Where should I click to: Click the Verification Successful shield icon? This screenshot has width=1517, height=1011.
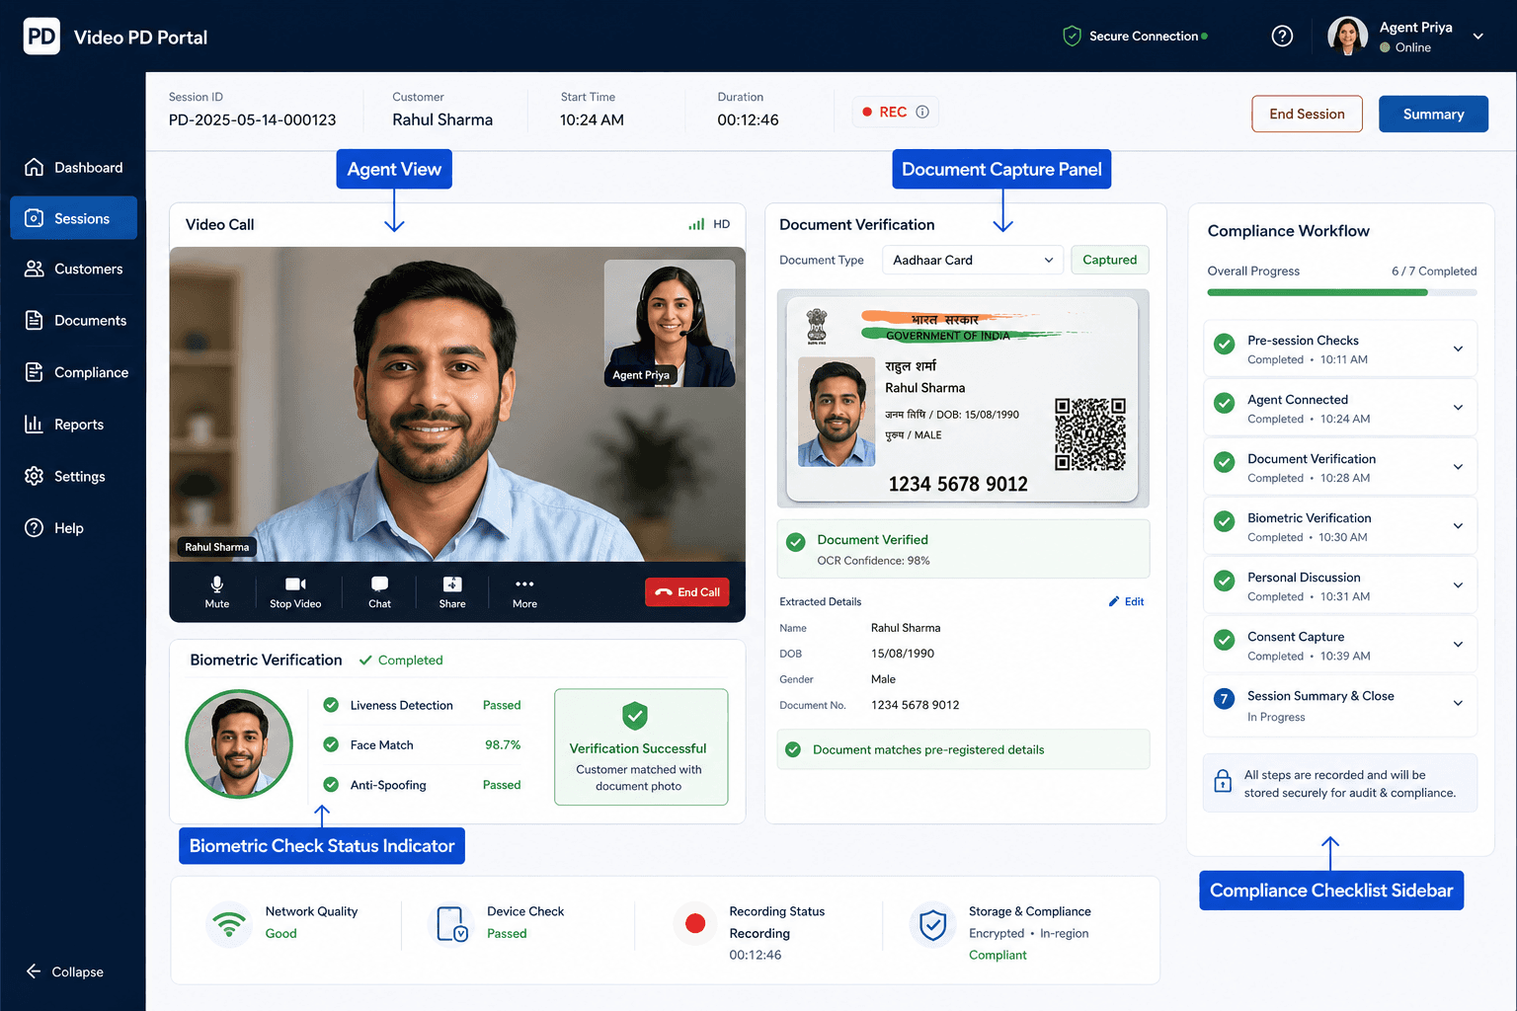click(635, 716)
